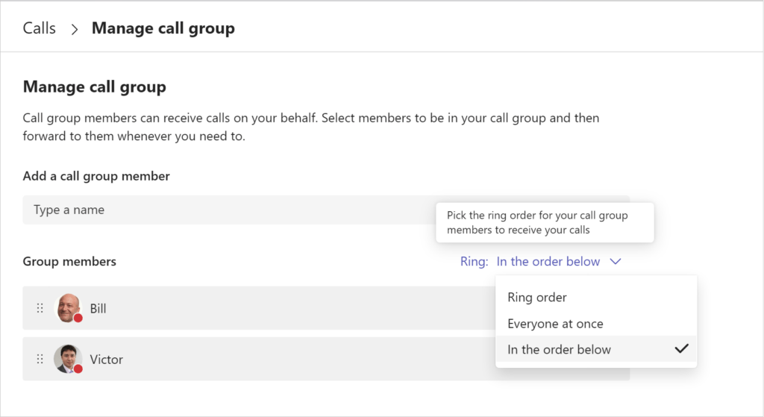Click Bill's drag handle icon
This screenshot has height=417, width=764.
[40, 308]
